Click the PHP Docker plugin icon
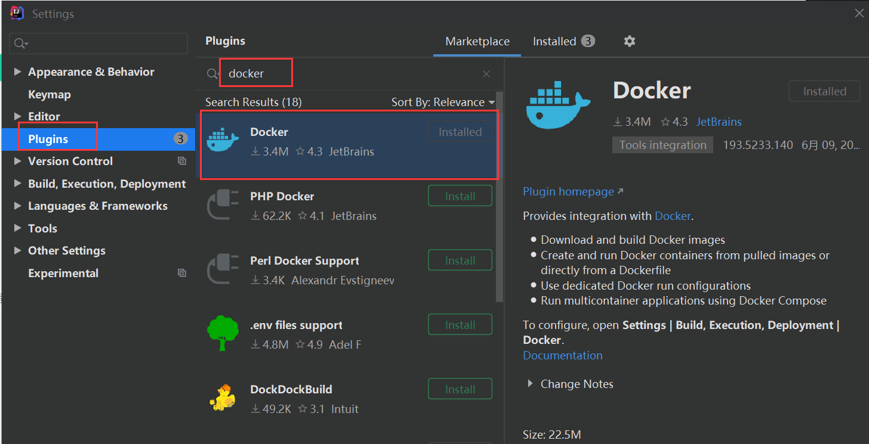The image size is (869, 444). (221, 204)
